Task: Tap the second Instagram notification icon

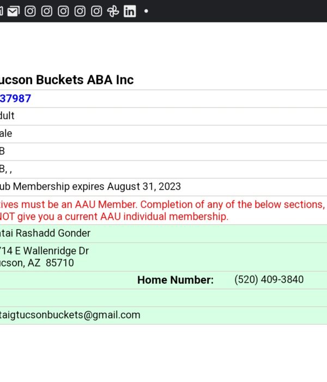Action: (x=47, y=11)
